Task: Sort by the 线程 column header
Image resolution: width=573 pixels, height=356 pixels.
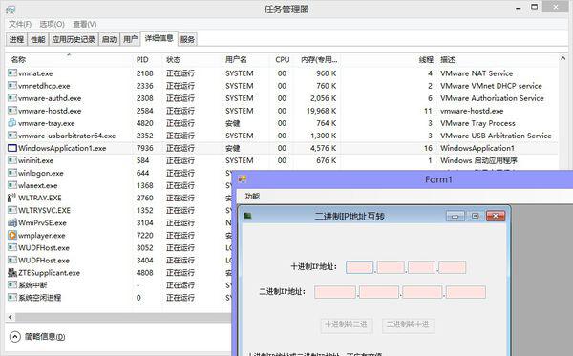Action: [x=388, y=59]
